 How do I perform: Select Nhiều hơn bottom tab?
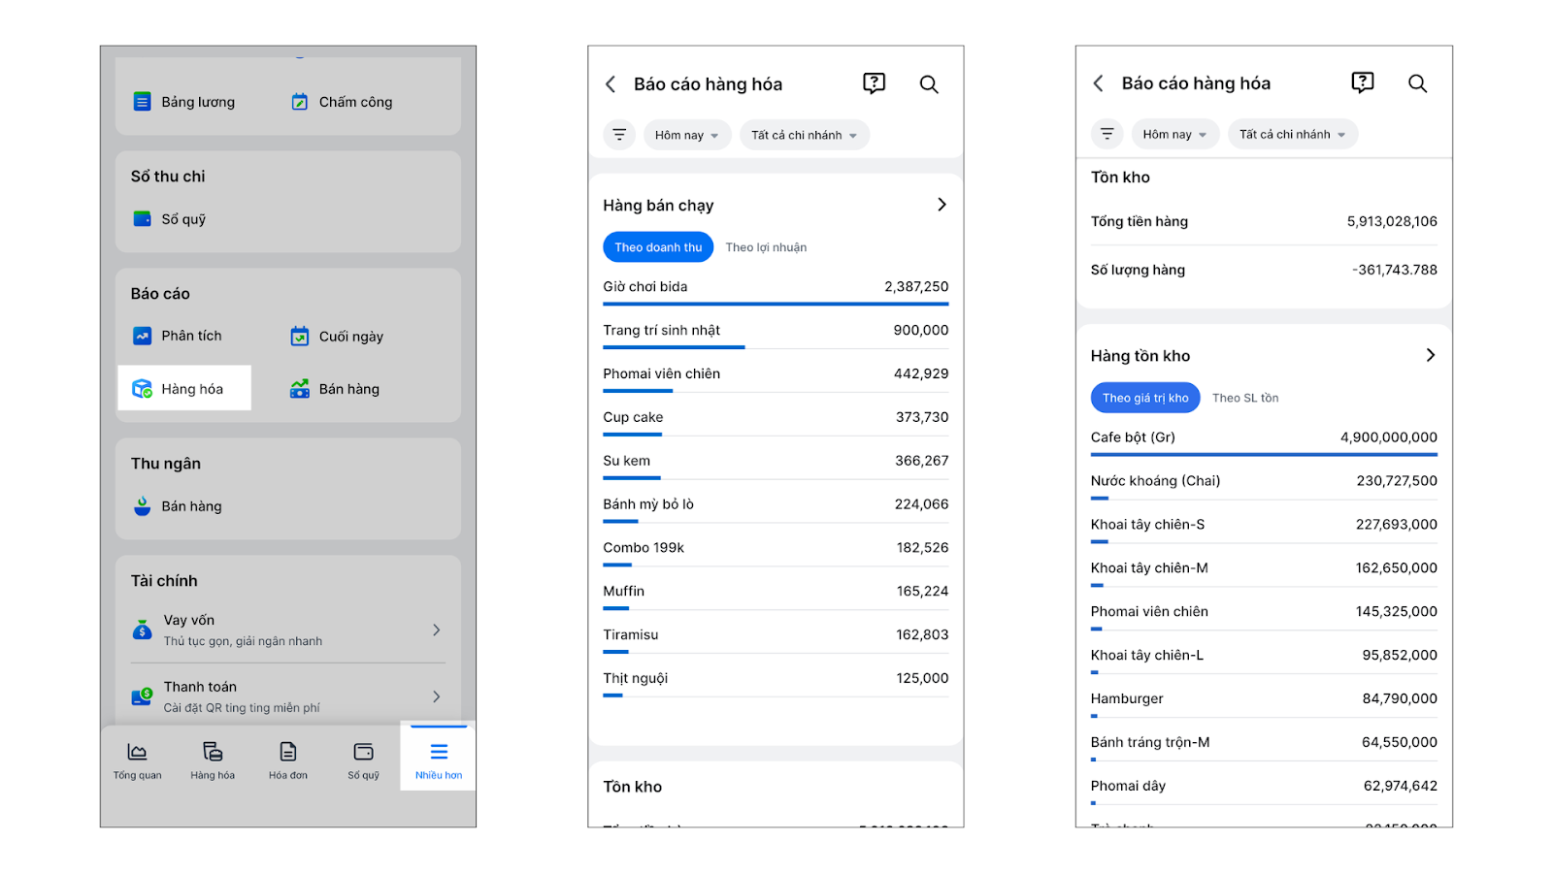(x=439, y=760)
